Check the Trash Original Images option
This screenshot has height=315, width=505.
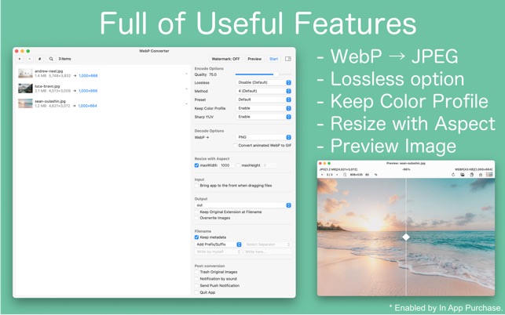(196, 272)
